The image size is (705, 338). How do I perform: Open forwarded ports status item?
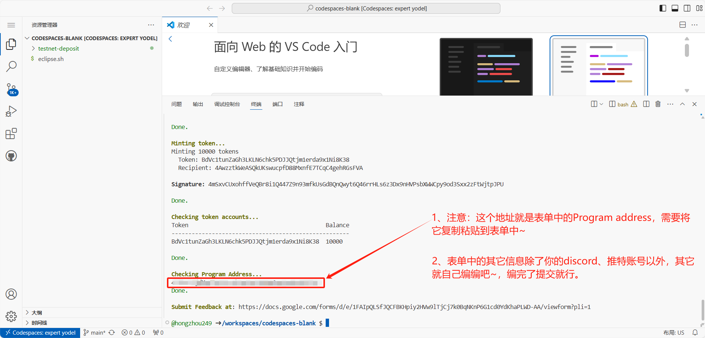coord(158,333)
